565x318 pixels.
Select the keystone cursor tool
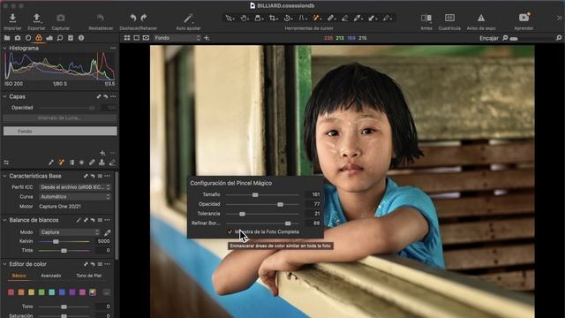tap(302, 18)
